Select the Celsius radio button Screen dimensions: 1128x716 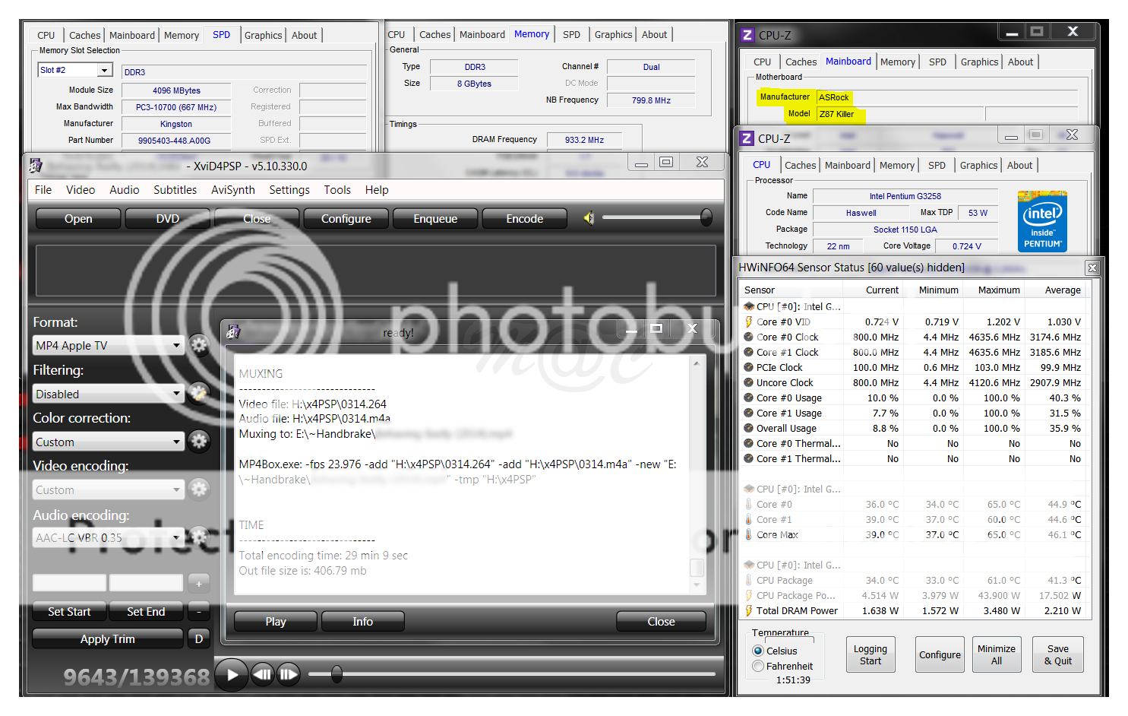758,651
